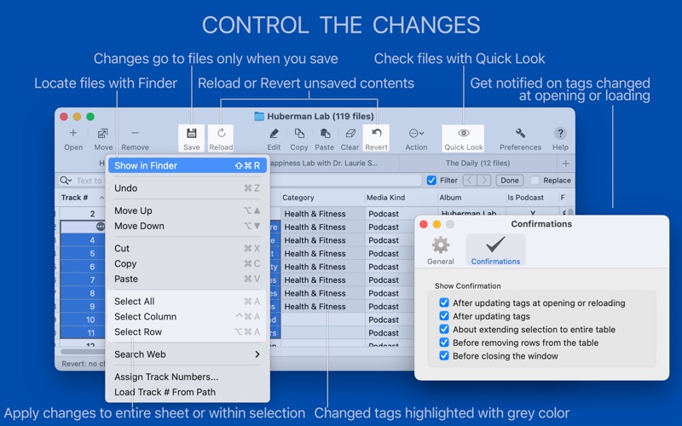Go to previous search match arrow
The width and height of the screenshot is (682, 426).
coord(470,181)
